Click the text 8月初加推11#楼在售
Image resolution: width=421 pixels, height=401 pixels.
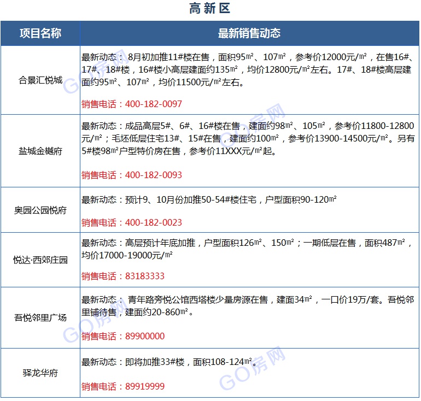(168, 57)
